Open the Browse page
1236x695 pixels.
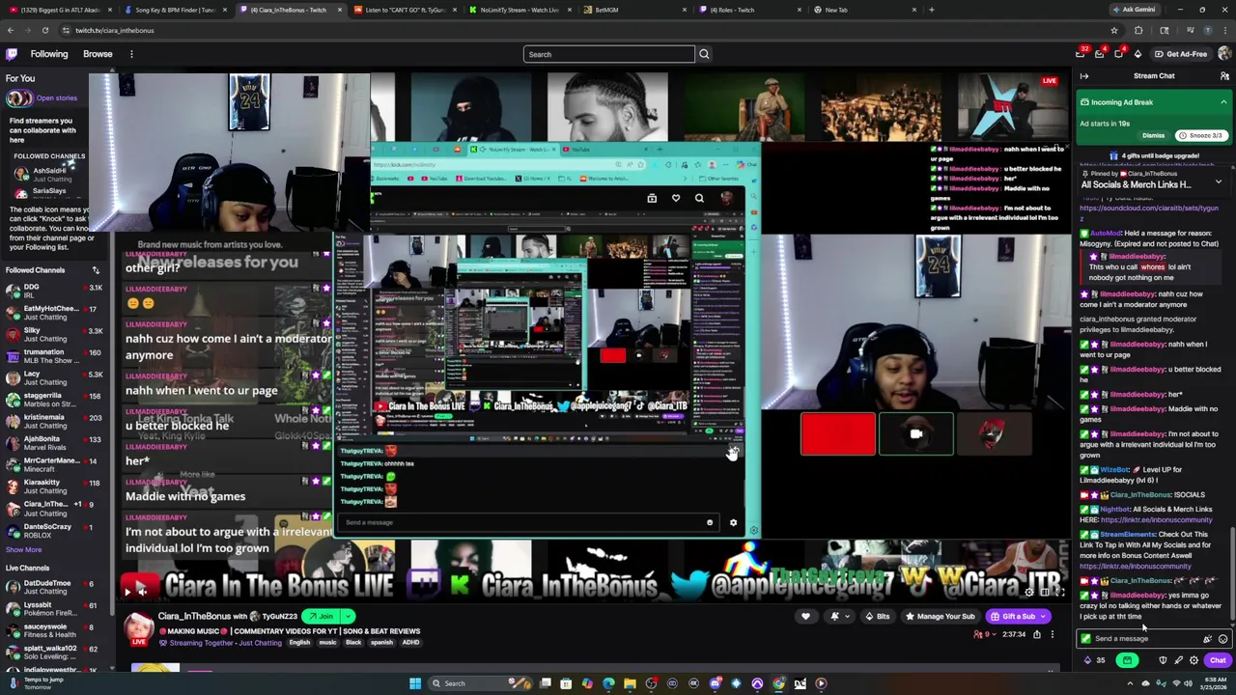(x=98, y=54)
